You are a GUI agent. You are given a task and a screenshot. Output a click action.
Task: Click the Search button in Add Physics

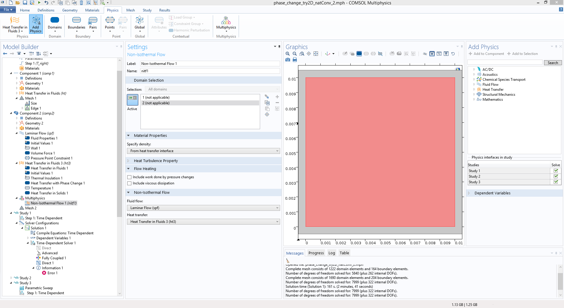click(553, 63)
